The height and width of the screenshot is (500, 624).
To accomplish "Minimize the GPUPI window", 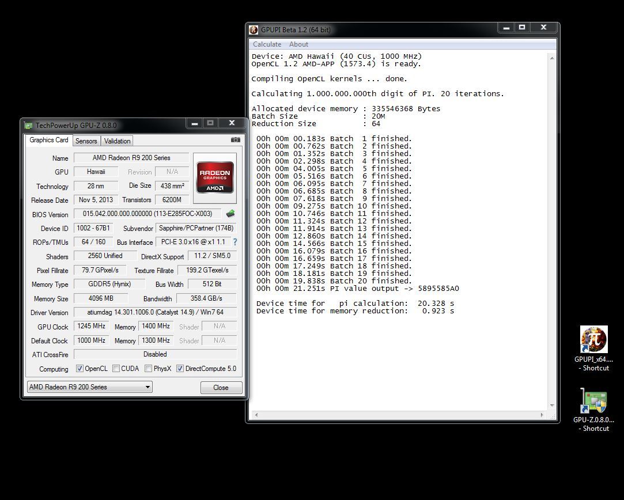I will coord(506,28).
